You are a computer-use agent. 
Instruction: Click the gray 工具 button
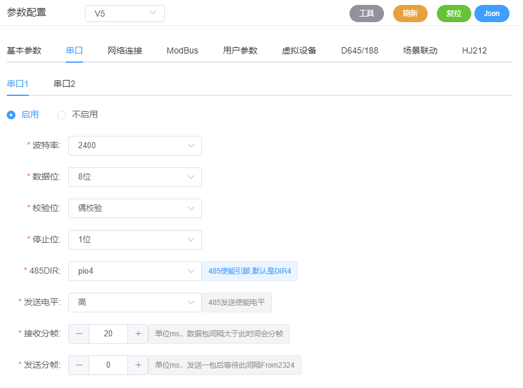coord(367,14)
